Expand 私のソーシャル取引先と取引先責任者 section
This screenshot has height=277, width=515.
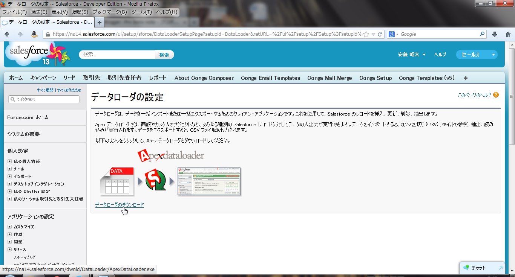pyautogui.click(x=10, y=199)
